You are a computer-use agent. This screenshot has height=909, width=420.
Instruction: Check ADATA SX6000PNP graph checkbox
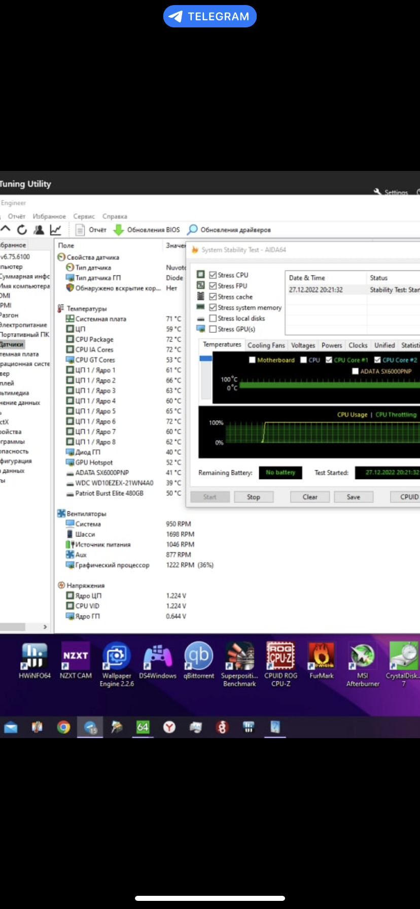point(355,371)
